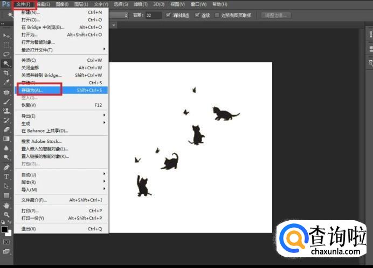373x268 pixels.
Task: Choose 存储为(A)... from File menu
Action: click(x=32, y=90)
